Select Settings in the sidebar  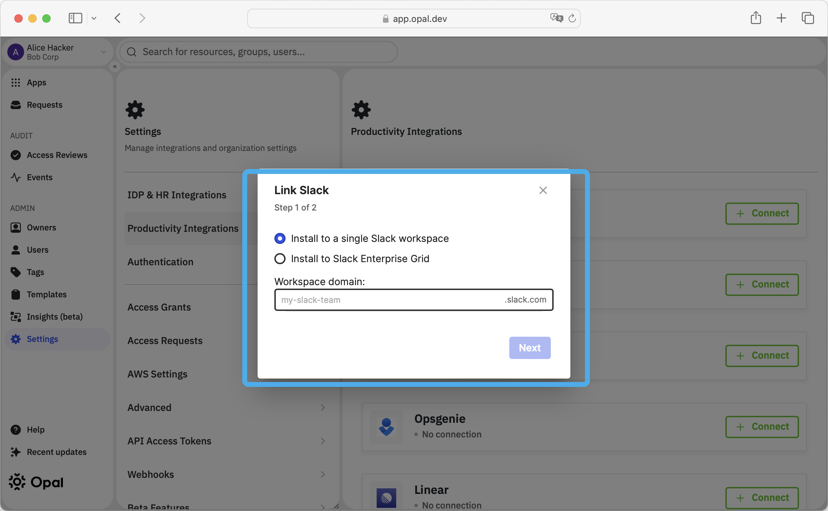coord(58,339)
